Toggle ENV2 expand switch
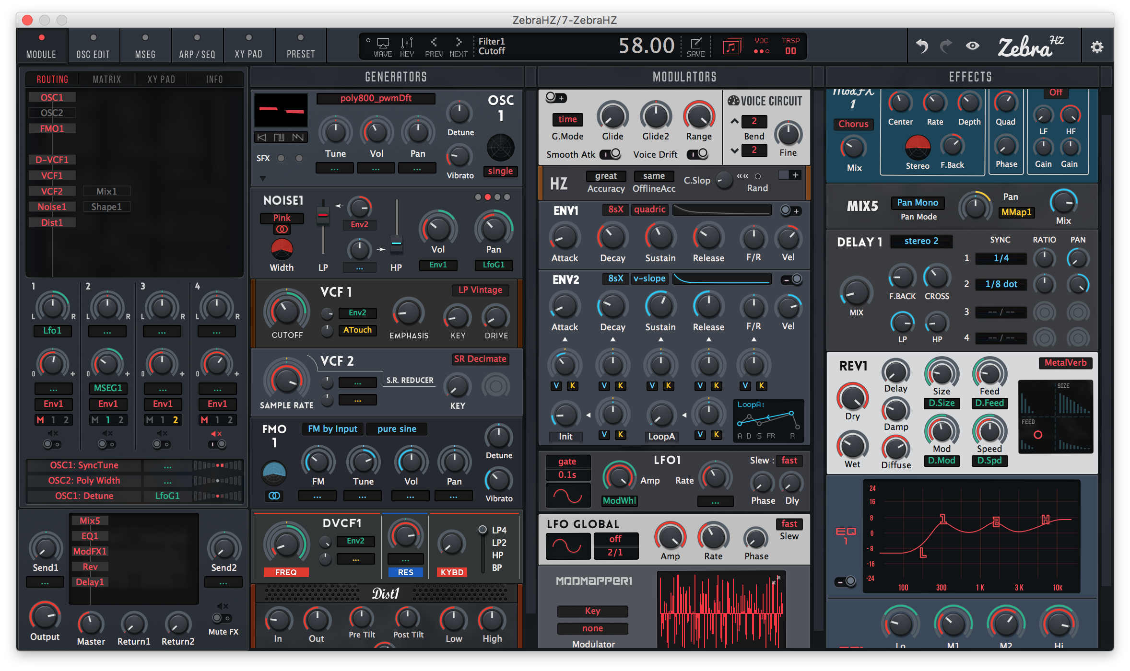 tap(791, 279)
